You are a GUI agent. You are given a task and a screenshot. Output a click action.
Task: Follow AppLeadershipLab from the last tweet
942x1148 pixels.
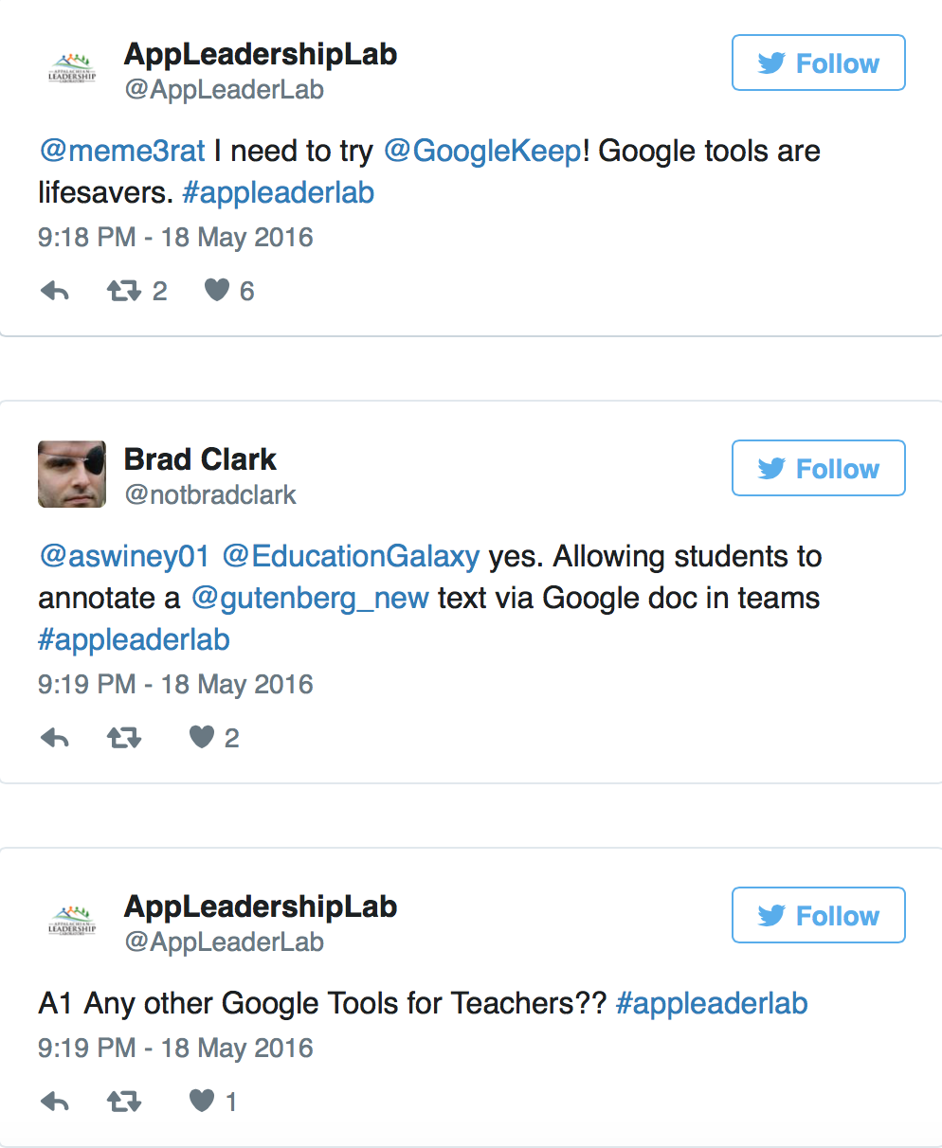point(818,916)
